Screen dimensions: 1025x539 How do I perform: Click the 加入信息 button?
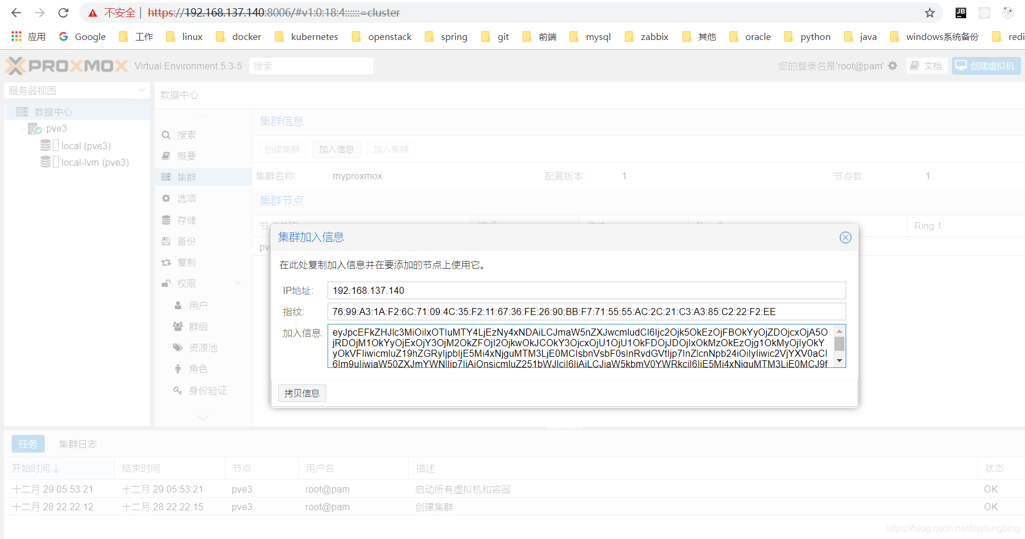336,149
